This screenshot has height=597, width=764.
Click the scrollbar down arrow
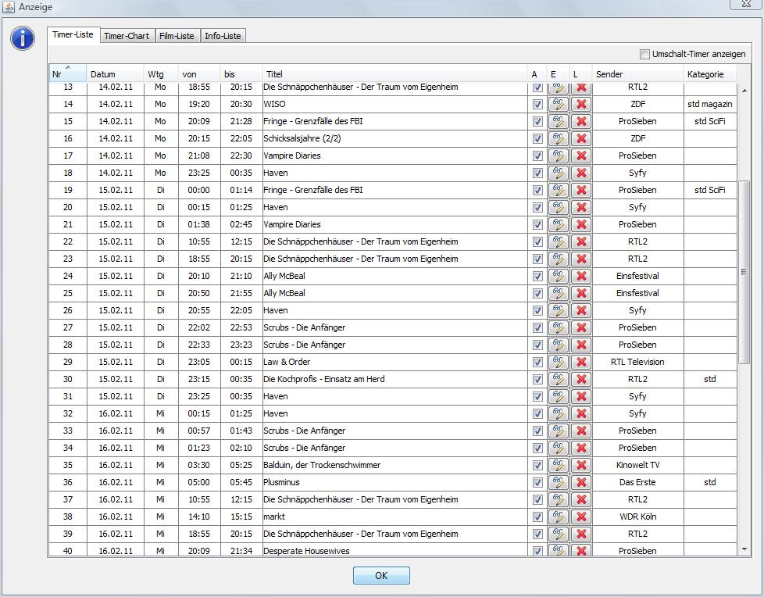744,550
